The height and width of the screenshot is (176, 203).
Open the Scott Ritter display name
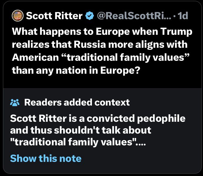pos(54,16)
